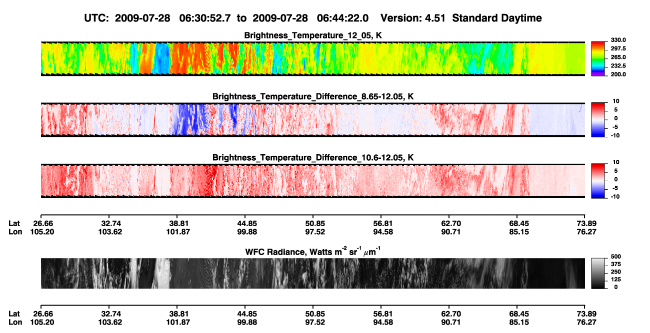This screenshot has width=650, height=333.
Task: Click the 'Standard Daytime' header text
Action: coord(496,18)
